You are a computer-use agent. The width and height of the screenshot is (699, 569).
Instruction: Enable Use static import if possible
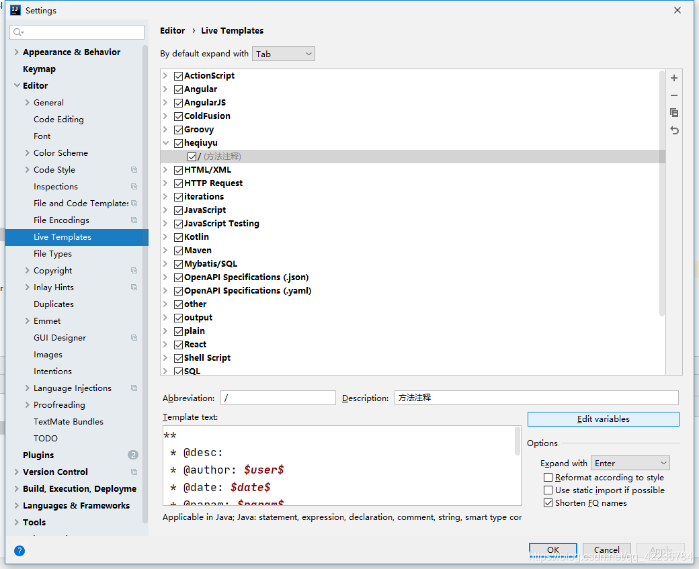click(548, 490)
